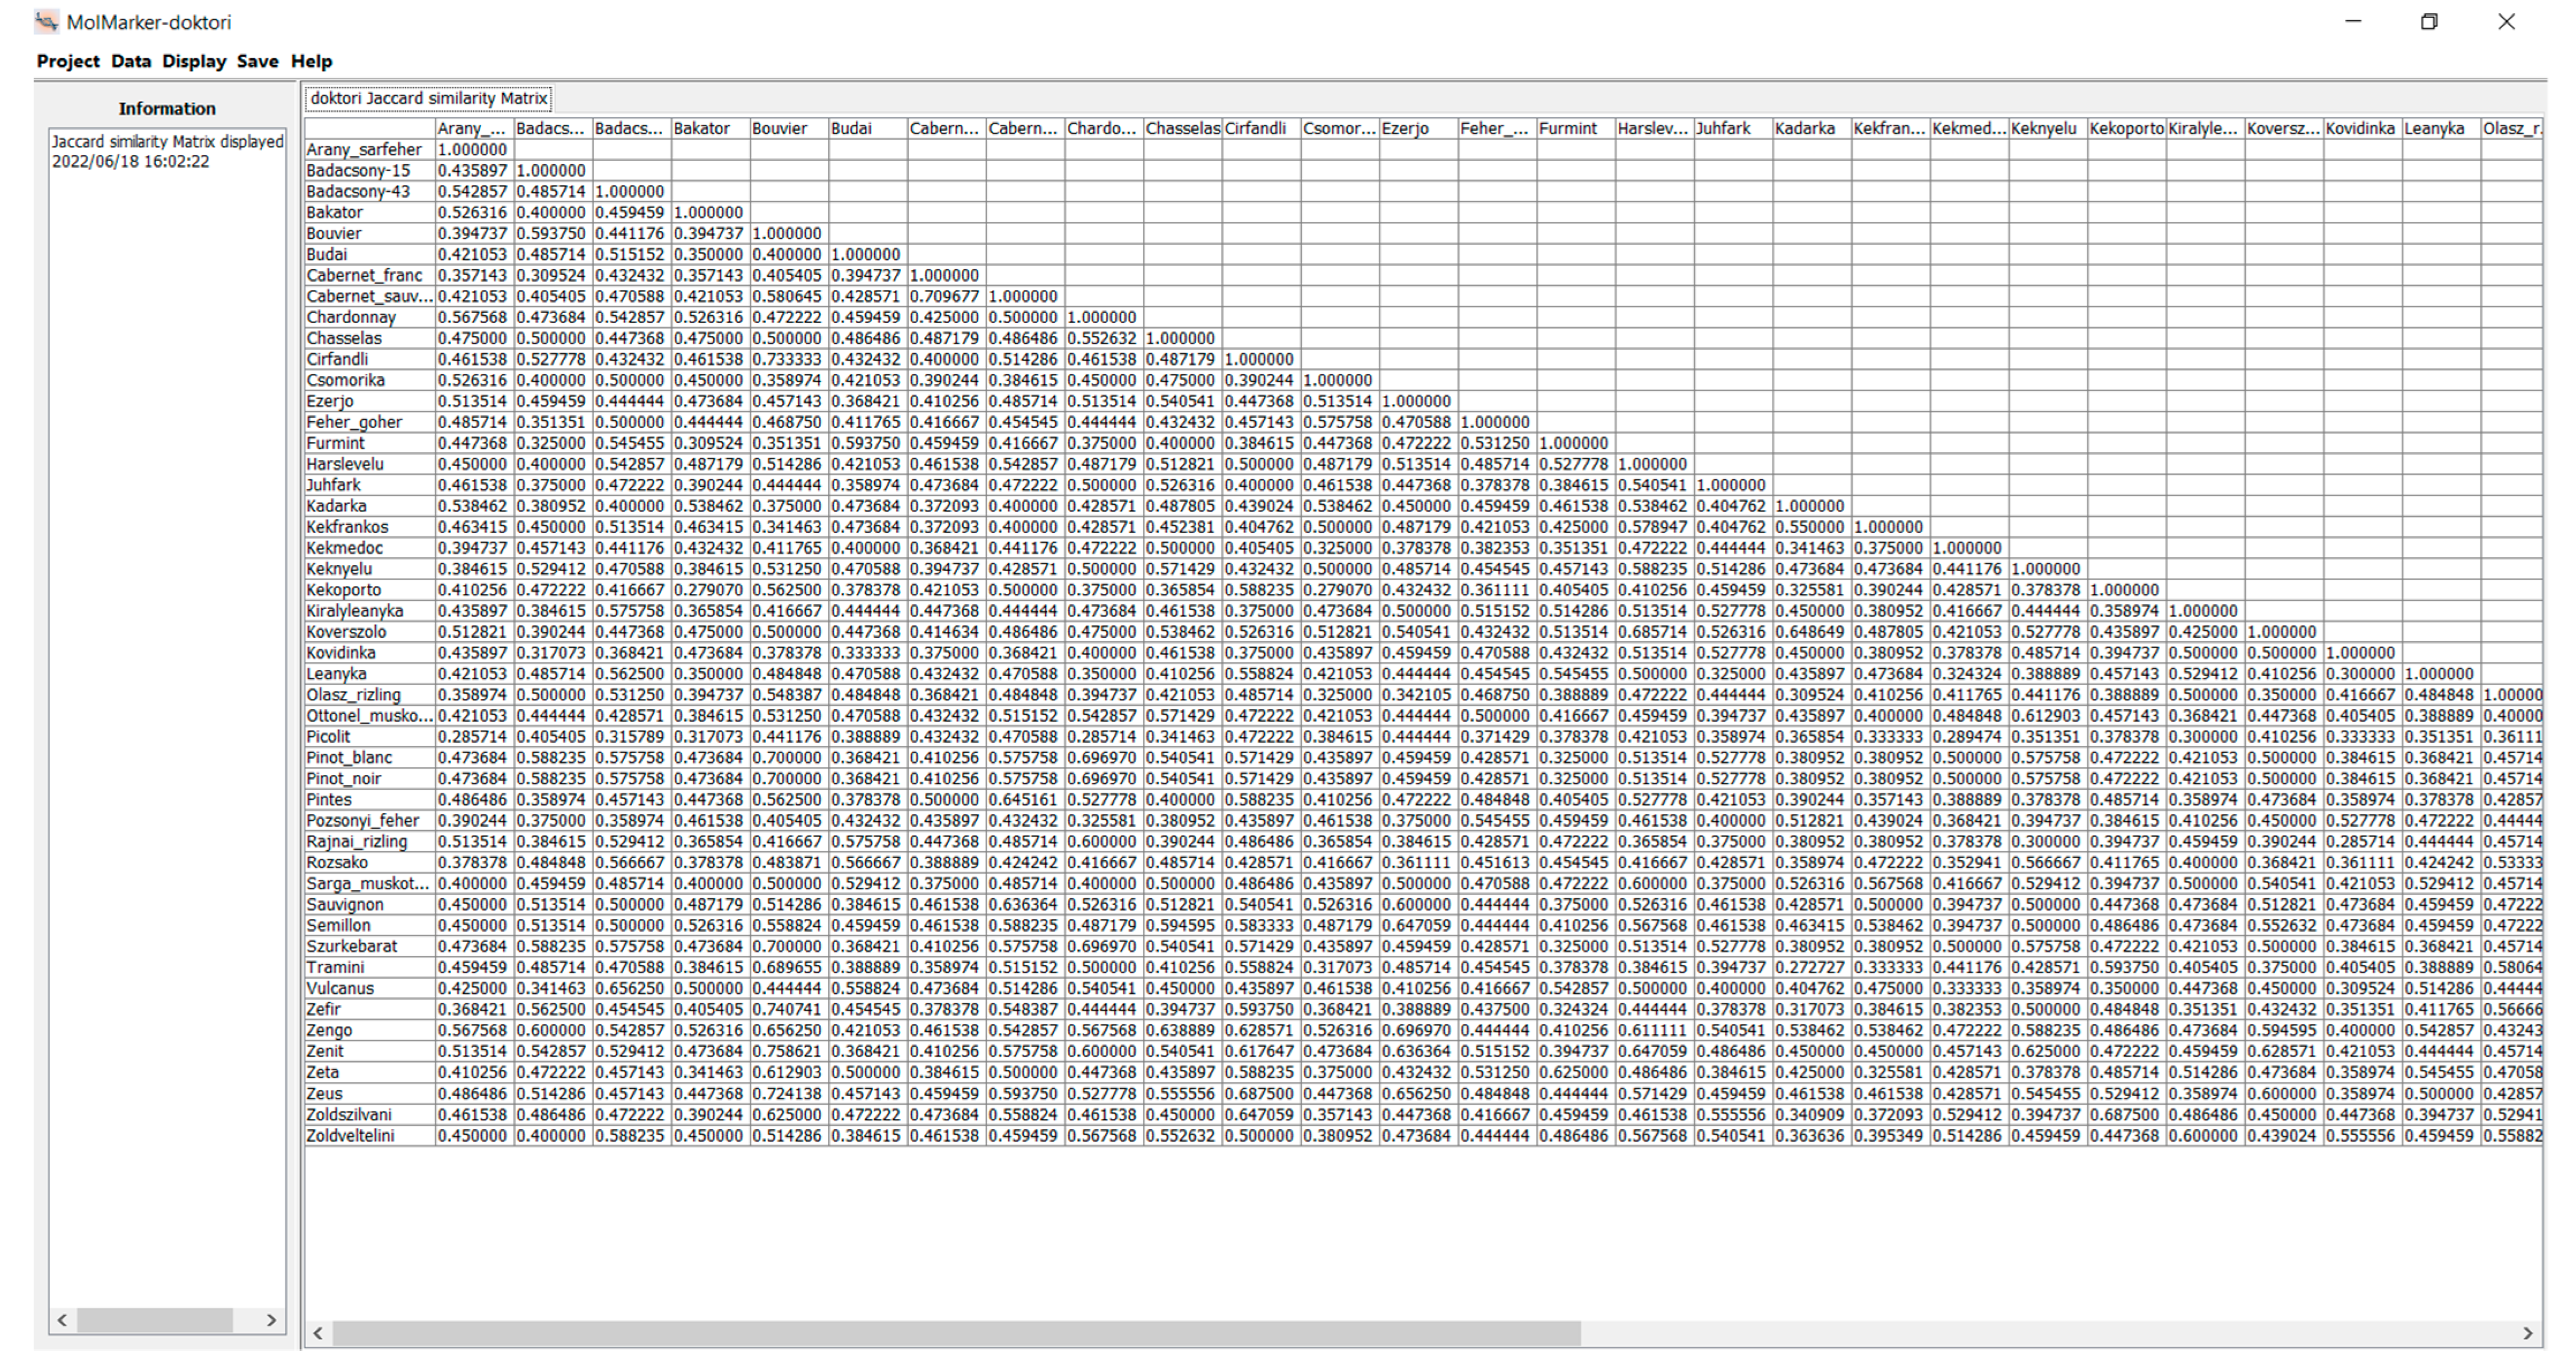Select the Zoldveltelini row label
Screen dimensions: 2576x1366
point(350,1136)
